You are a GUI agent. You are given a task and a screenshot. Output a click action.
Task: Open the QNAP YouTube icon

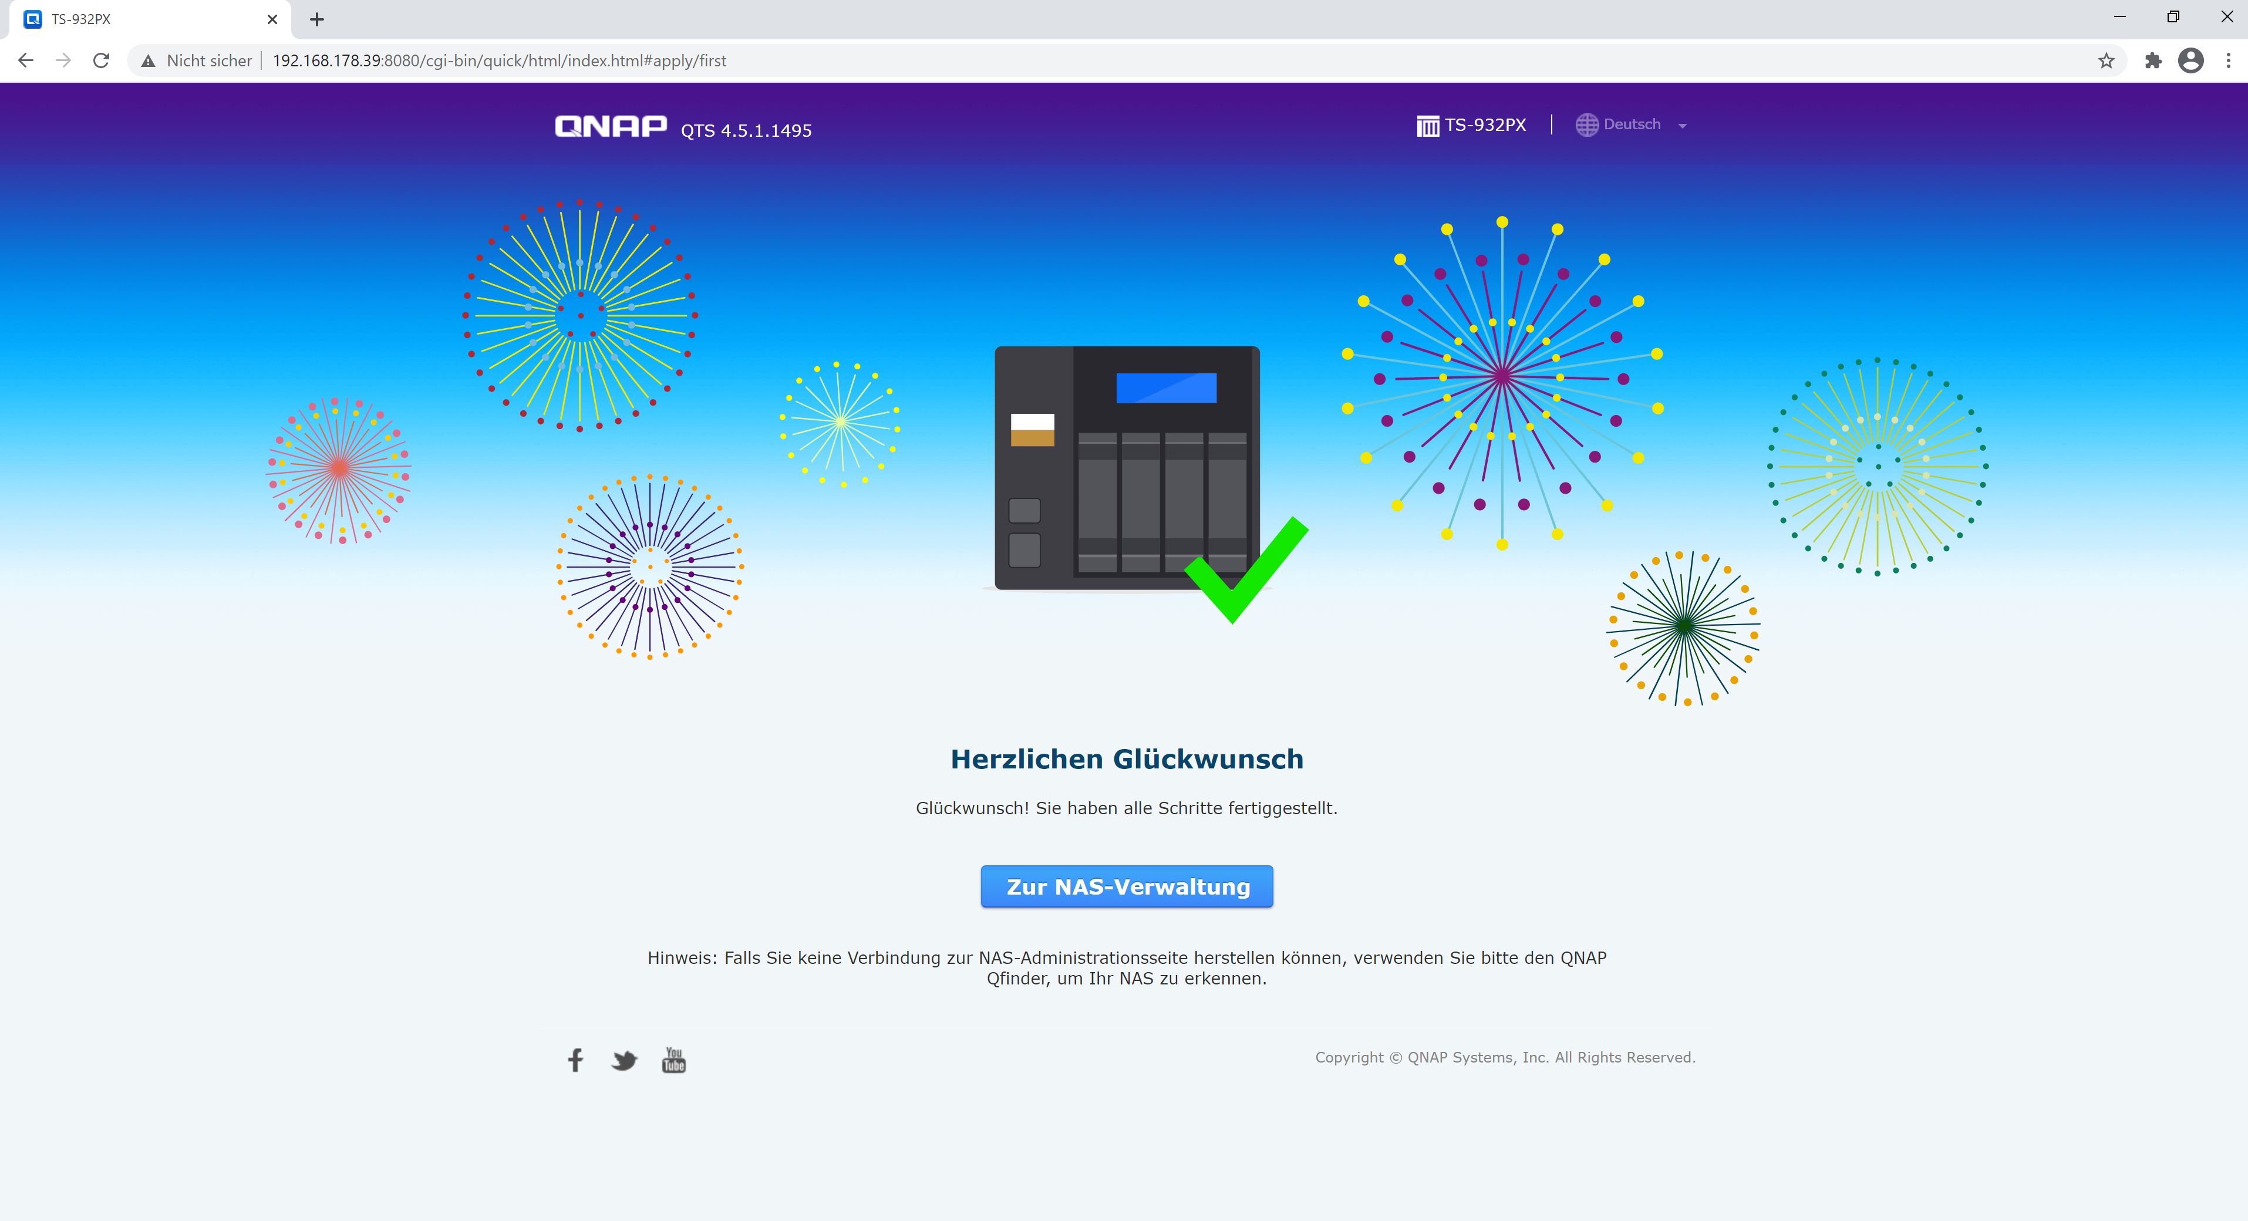[674, 1060]
